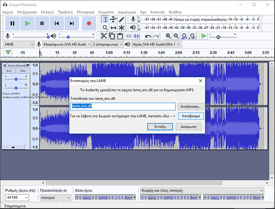The width and height of the screenshot is (275, 209).
Task: Select the Selection (I-beam) tool
Action: 105,20
